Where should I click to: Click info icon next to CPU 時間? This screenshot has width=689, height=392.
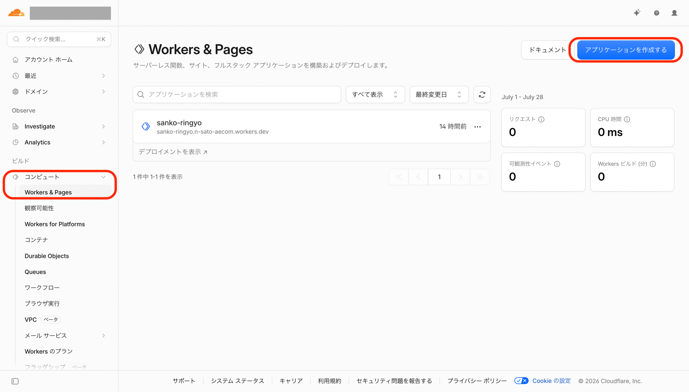click(x=627, y=119)
